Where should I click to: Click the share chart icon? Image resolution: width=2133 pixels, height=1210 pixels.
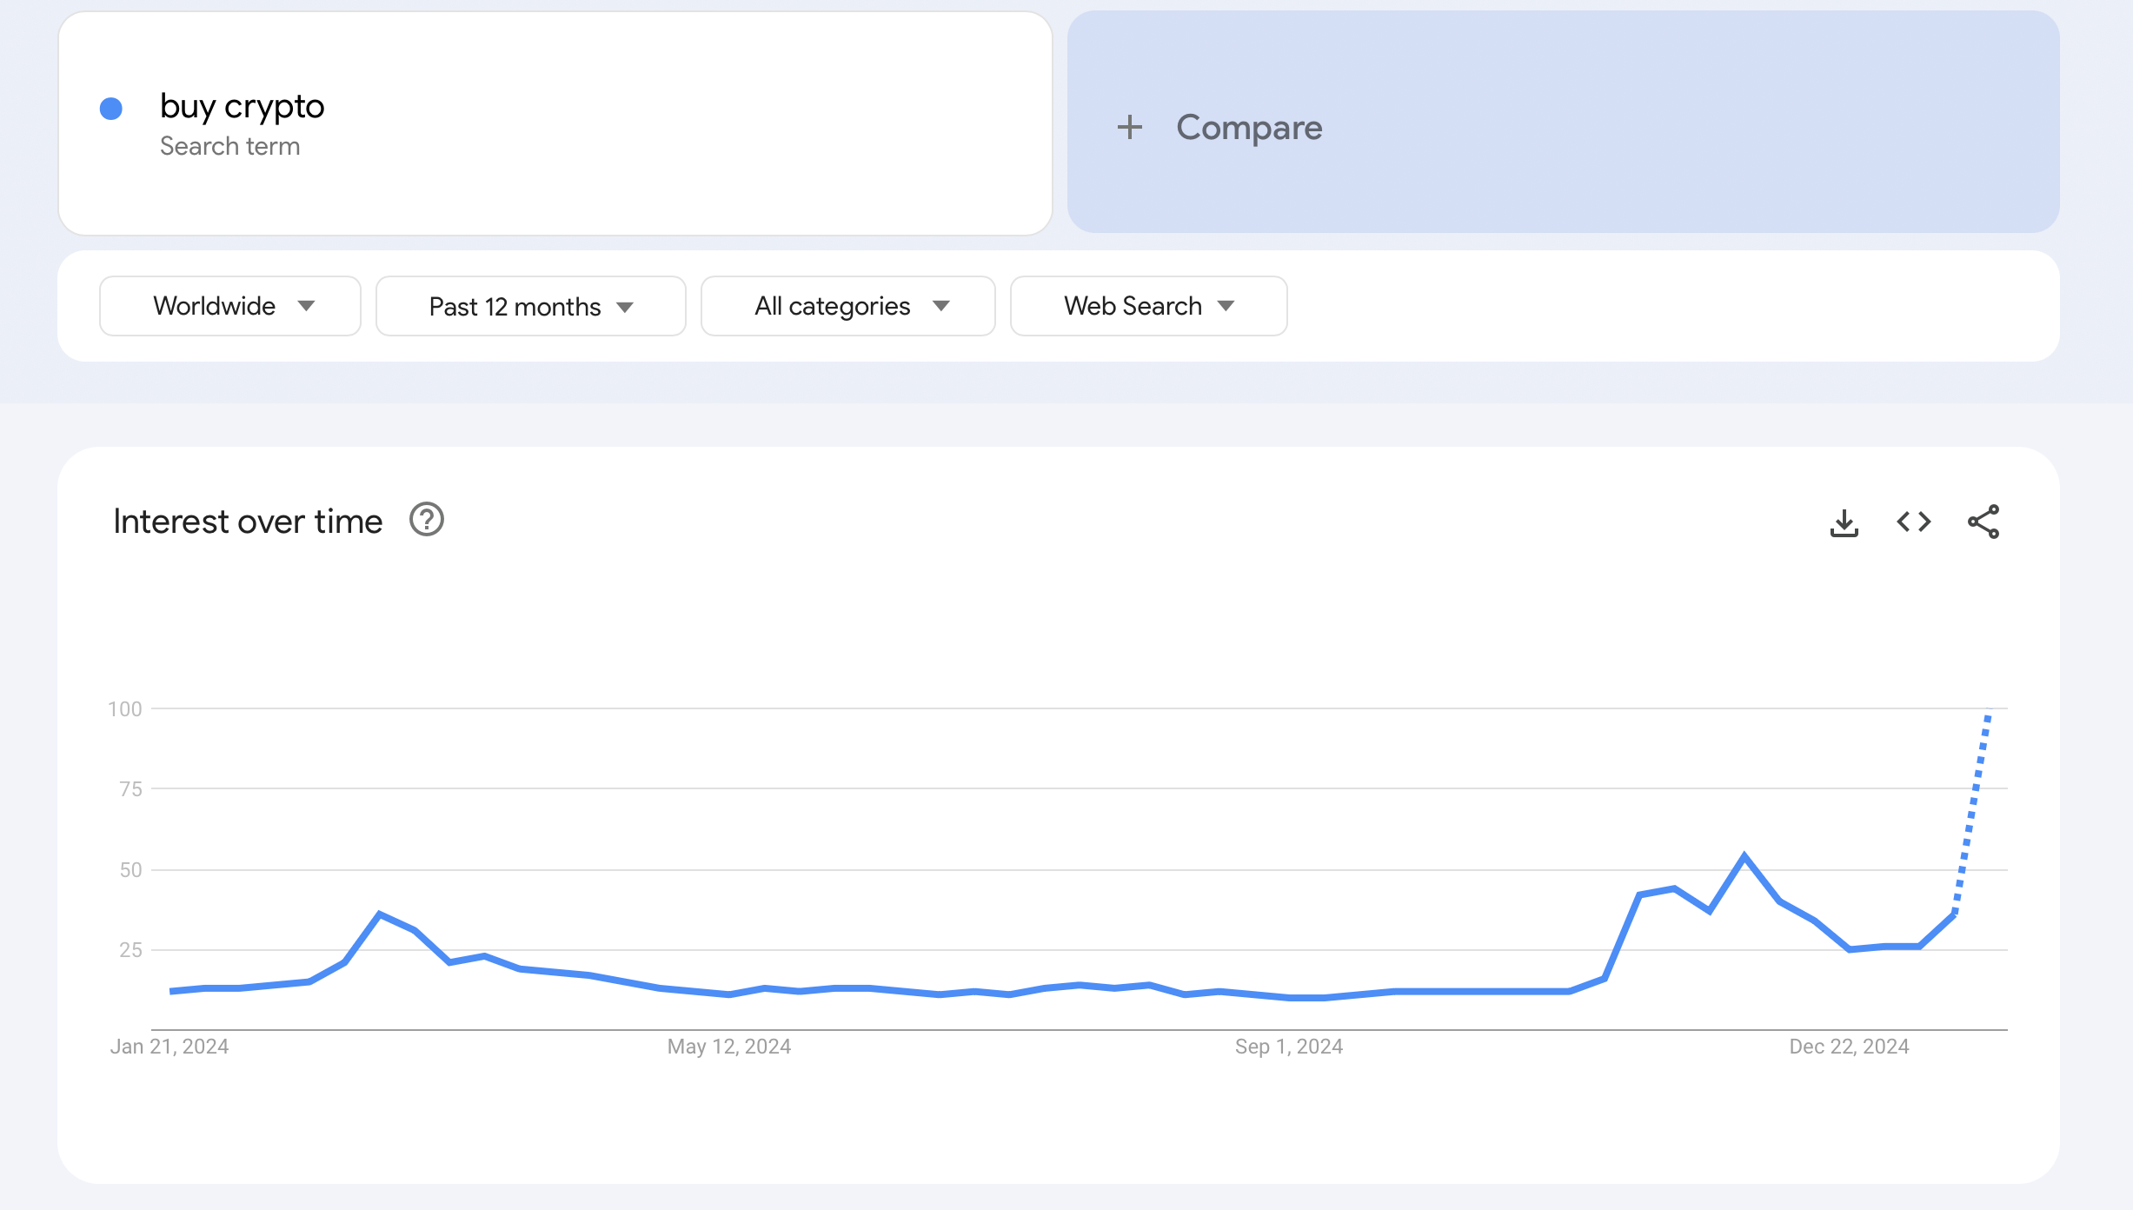[1983, 522]
